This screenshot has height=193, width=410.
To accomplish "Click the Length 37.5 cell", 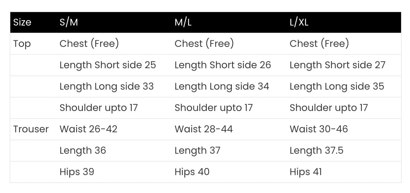I will point(316,151).
